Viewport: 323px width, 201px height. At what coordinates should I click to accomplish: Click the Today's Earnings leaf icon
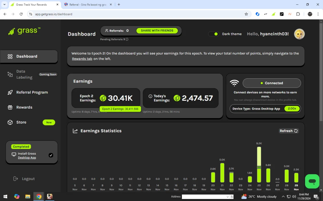pos(177,98)
